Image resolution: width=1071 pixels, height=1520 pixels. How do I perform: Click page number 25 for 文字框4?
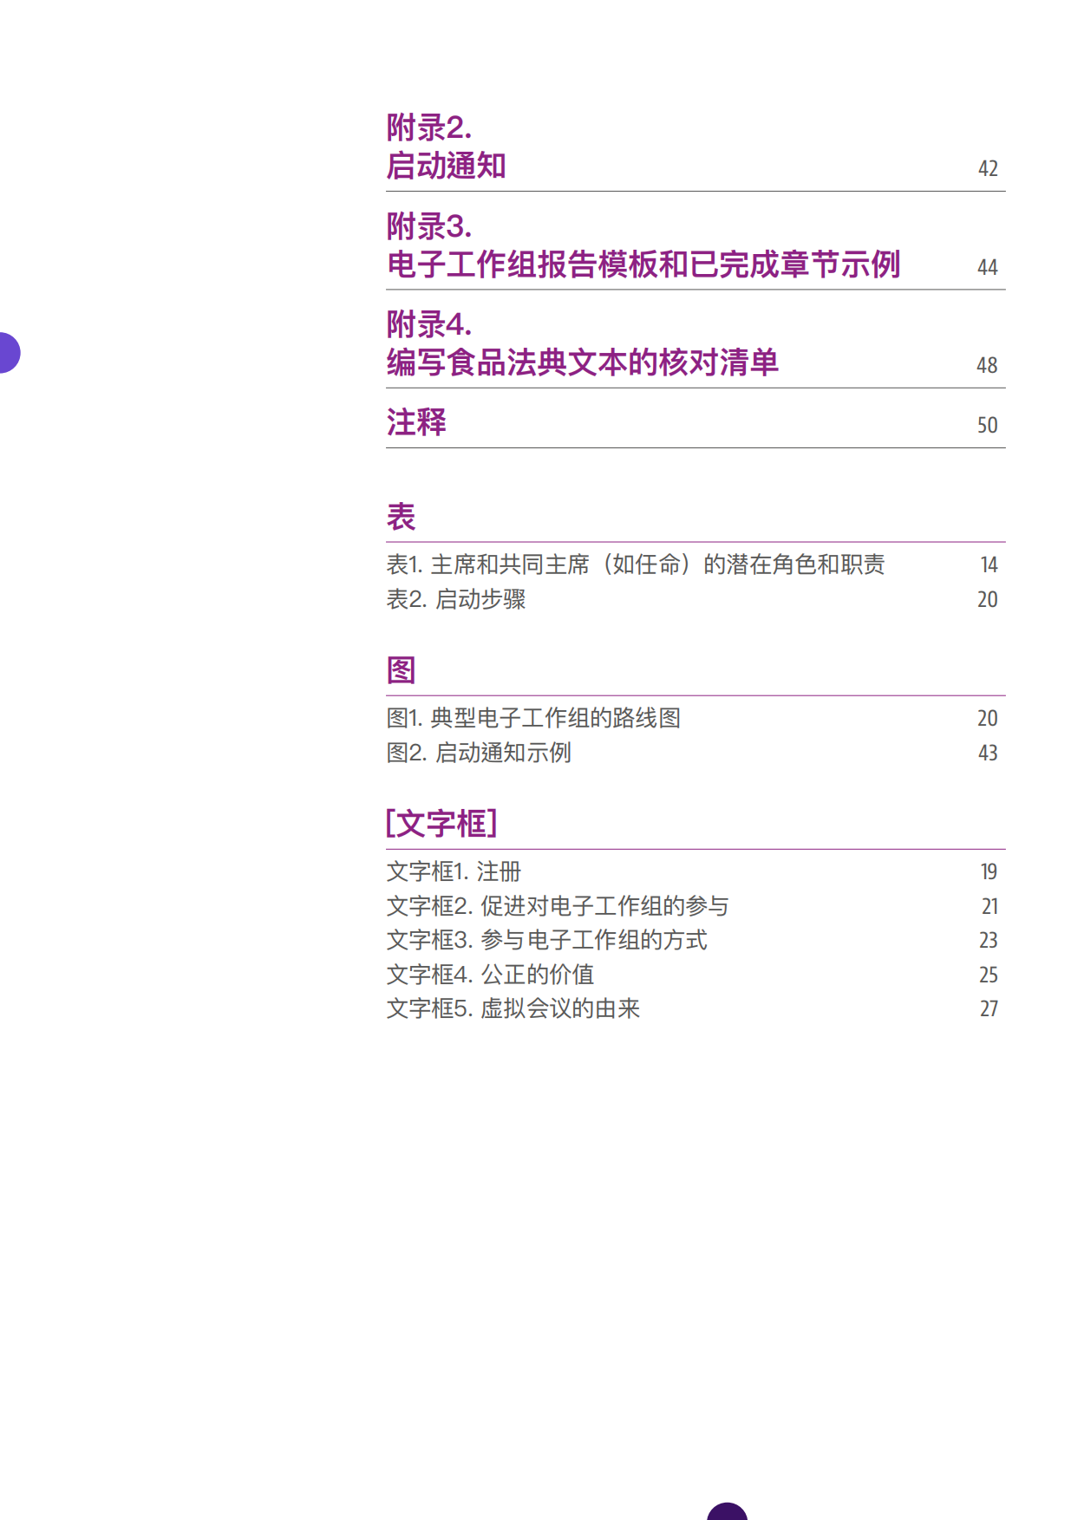coord(989,975)
